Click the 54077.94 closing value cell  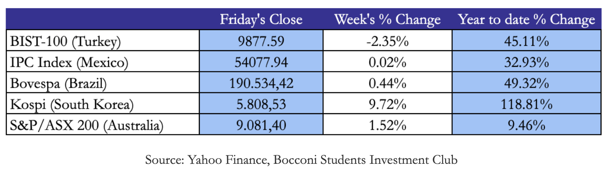coord(261,63)
